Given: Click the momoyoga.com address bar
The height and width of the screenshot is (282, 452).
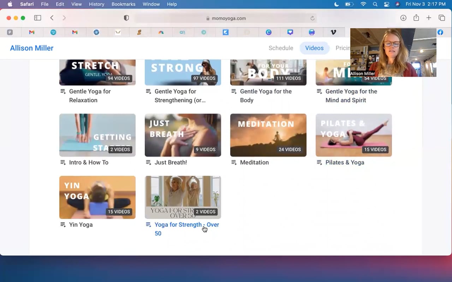Looking at the screenshot, I should pyautogui.click(x=226, y=18).
